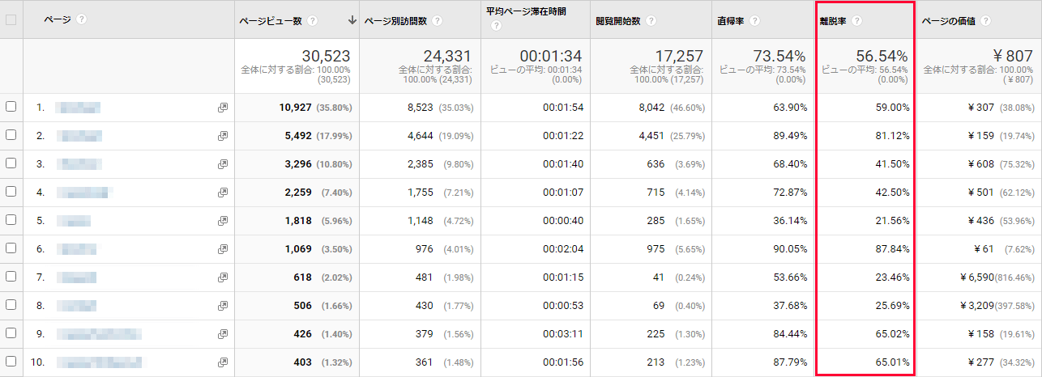
Task: Sort by ページ別訪問数 column header
Action: coord(397,21)
